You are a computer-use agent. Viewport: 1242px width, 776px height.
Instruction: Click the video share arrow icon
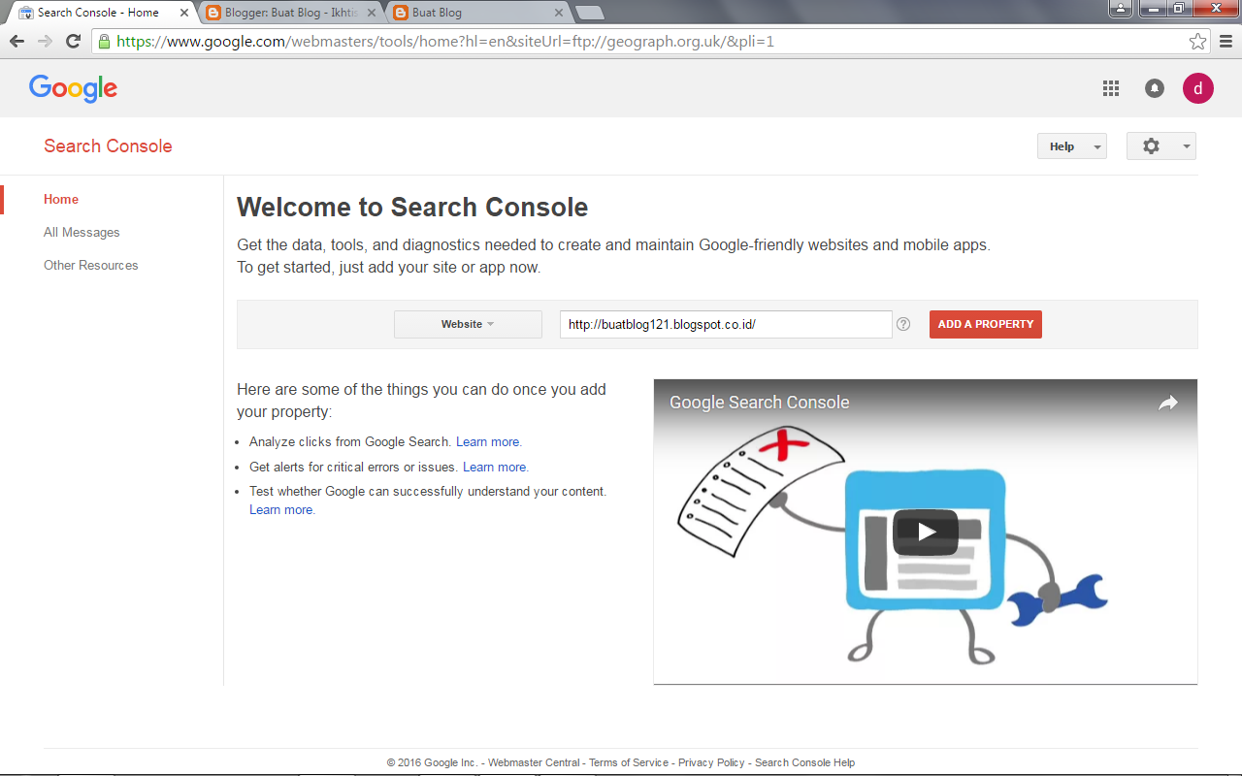point(1168,403)
